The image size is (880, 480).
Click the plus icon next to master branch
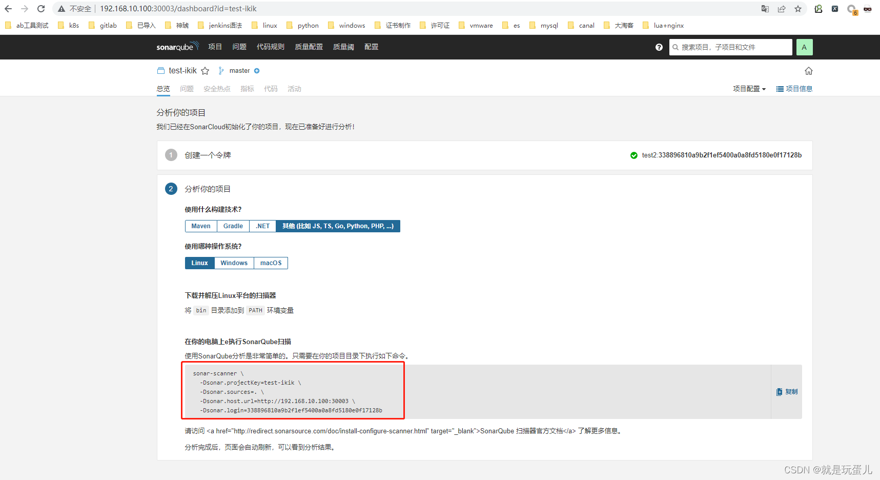tap(257, 71)
